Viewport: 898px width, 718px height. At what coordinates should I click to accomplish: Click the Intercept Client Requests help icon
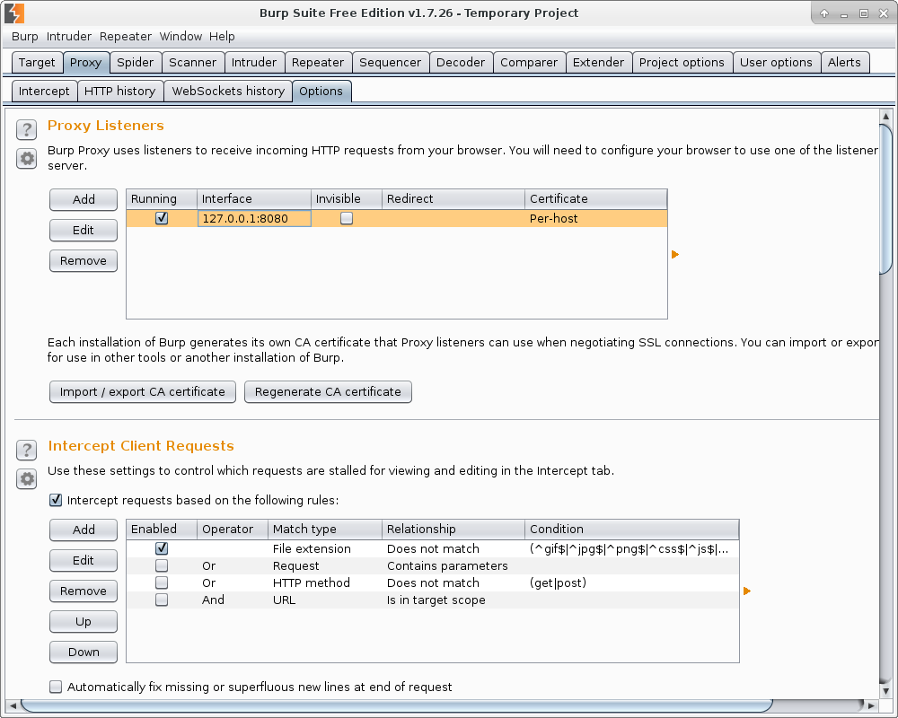coord(27,450)
